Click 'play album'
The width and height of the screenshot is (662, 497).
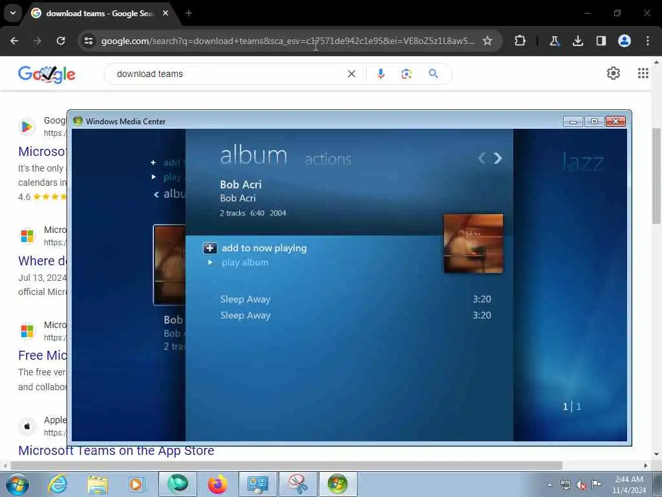(245, 263)
